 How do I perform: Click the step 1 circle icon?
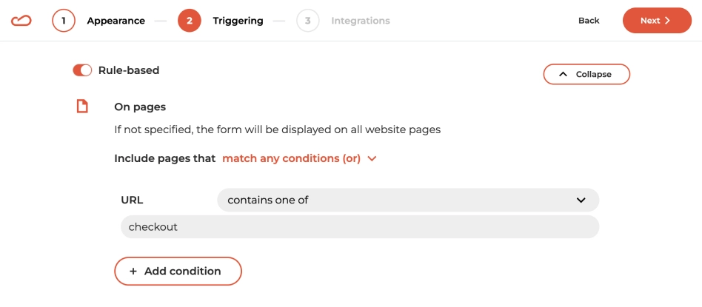click(64, 21)
